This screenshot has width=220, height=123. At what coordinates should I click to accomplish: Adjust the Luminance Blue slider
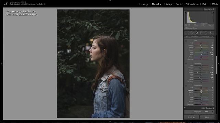(201, 100)
